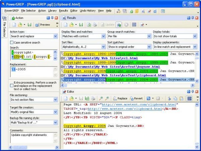The width and height of the screenshot is (201, 151).
Task: Open the Display totals dropdown
Action: [195, 36]
